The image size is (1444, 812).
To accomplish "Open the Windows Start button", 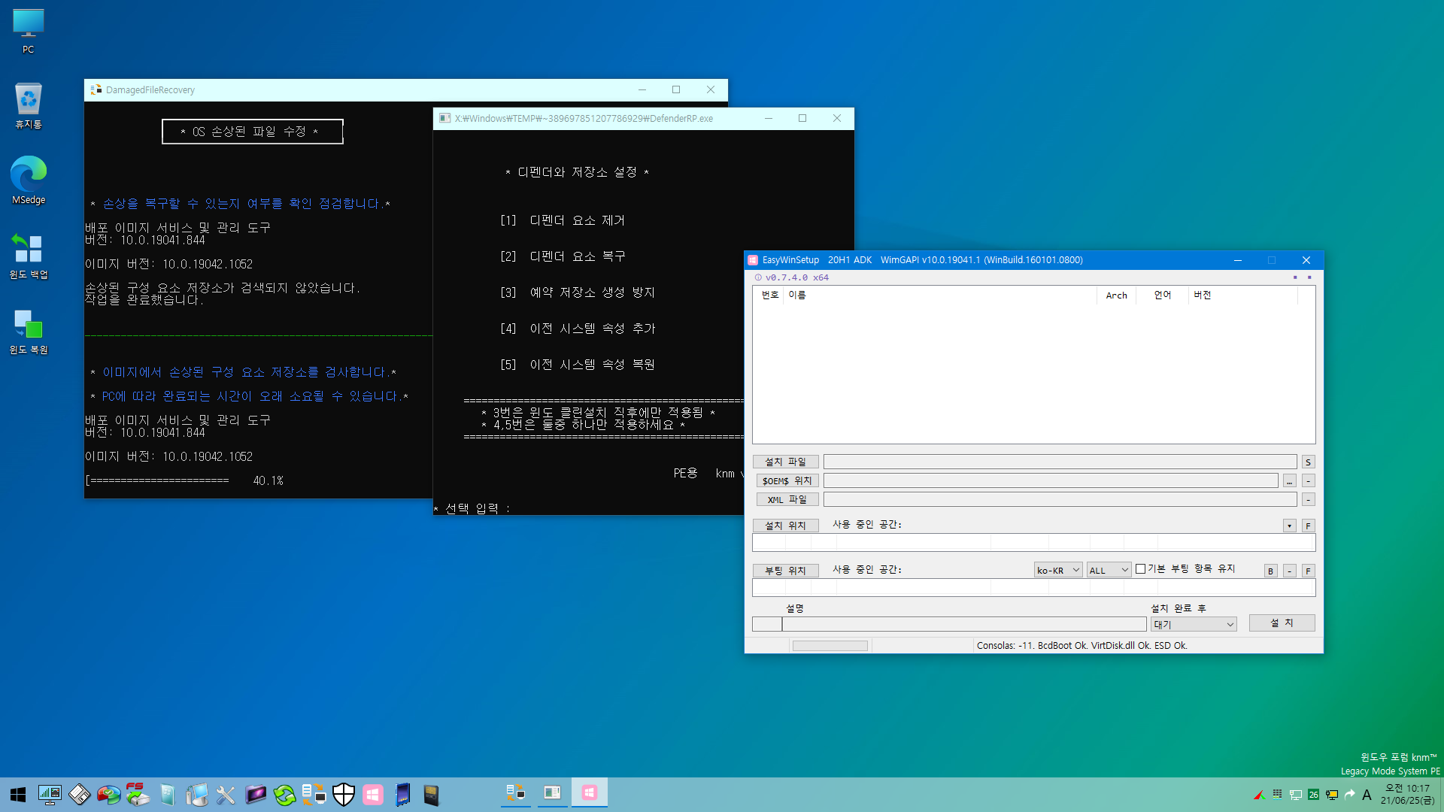I will coord(18,795).
